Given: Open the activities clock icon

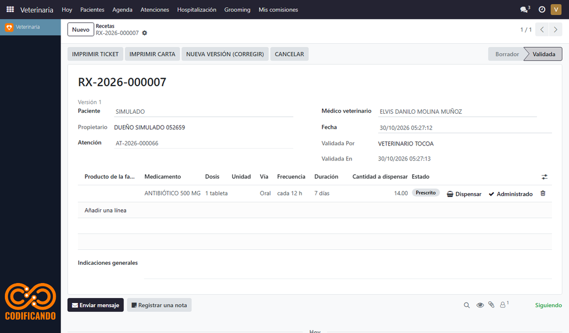Looking at the screenshot, I should [x=542, y=9].
